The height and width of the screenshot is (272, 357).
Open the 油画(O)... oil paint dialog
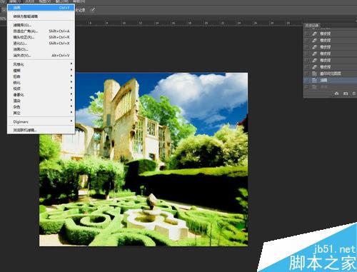click(41, 49)
